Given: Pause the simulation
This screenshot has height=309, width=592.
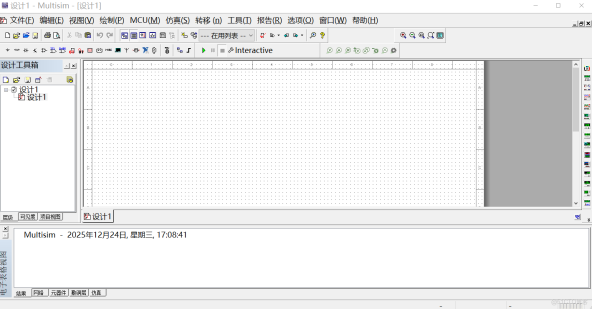Looking at the screenshot, I should point(212,50).
